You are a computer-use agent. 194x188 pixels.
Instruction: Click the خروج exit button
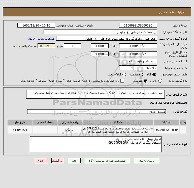pos(41,161)
